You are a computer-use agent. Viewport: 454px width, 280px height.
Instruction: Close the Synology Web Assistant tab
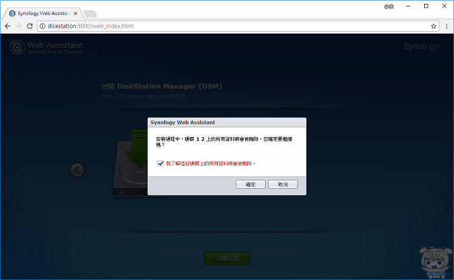tap(76, 14)
